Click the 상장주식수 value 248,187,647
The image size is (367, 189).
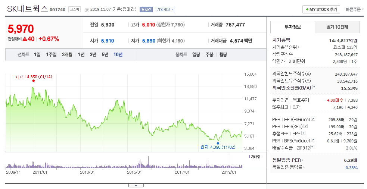[x=346, y=55]
